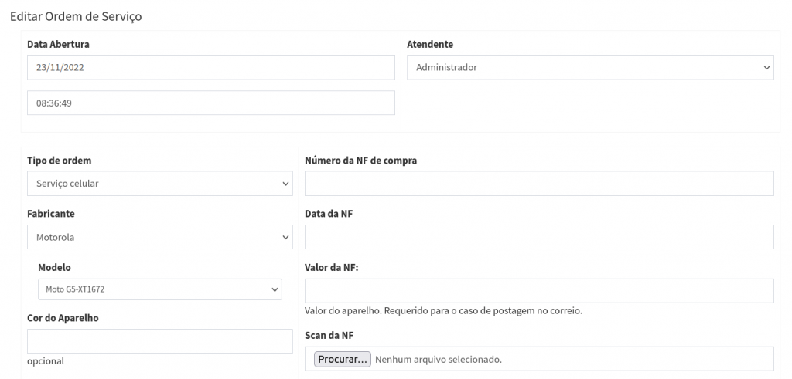Open the Atendente dropdown showing Administrador
Image resolution: width=792 pixels, height=379 pixels.
tap(590, 67)
